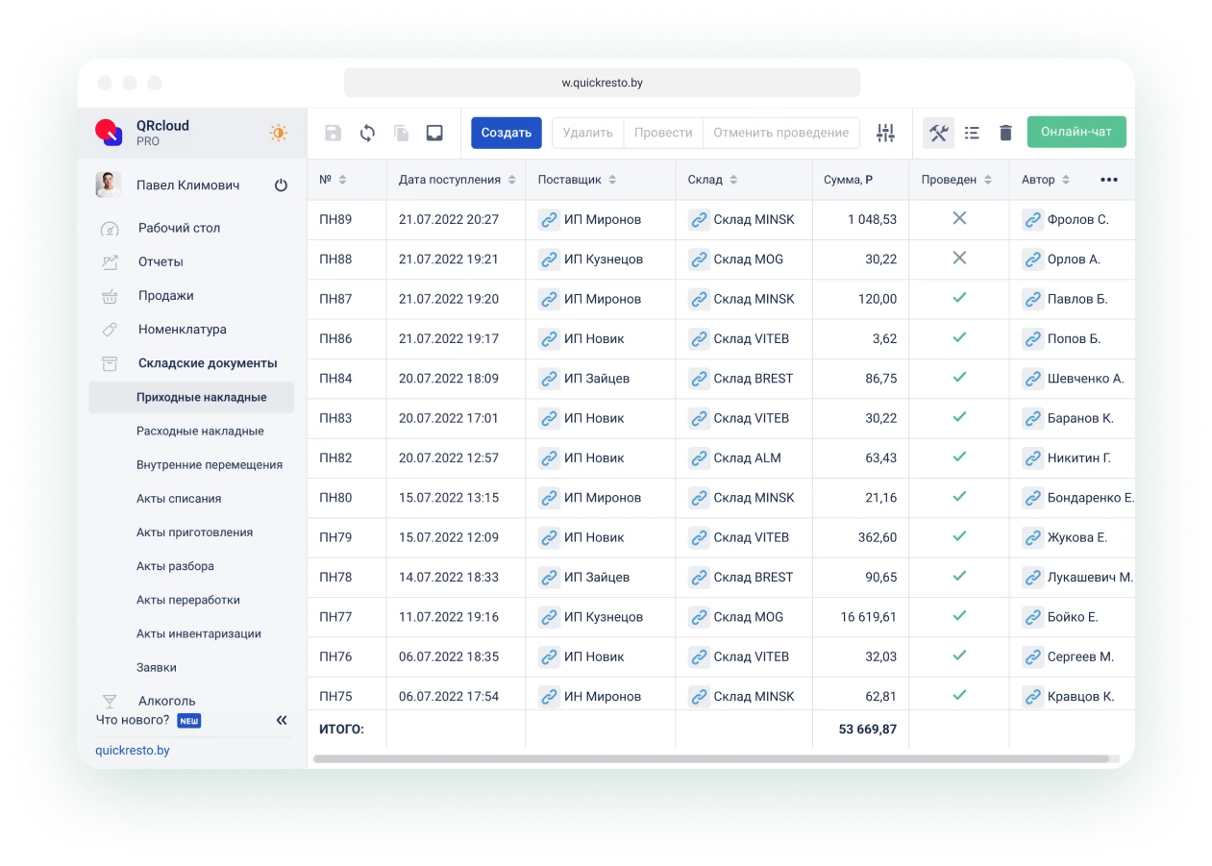Toggle the posted checkmark for ПН87
The width and height of the screenshot is (1212, 866).
pyautogui.click(x=958, y=298)
